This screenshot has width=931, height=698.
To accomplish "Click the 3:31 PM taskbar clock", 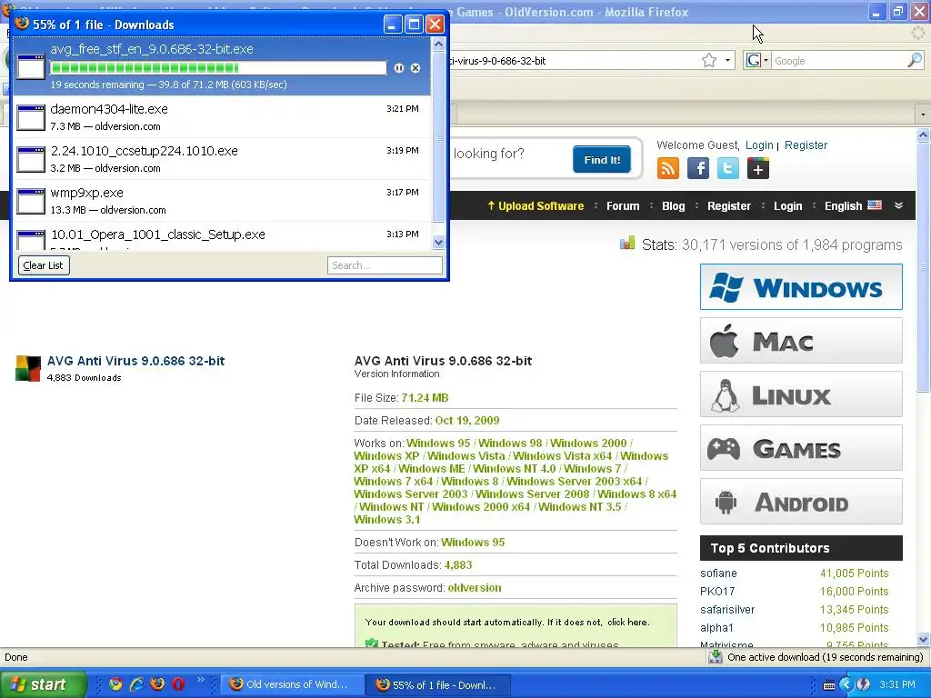I will click(897, 684).
